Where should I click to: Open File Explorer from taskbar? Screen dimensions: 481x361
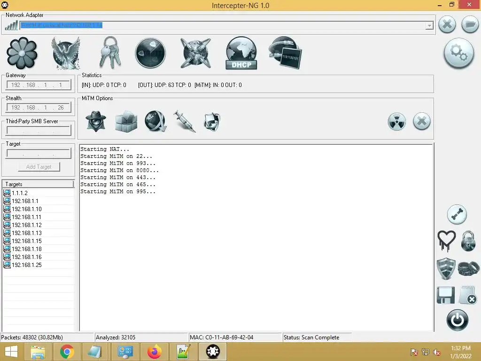point(38,352)
